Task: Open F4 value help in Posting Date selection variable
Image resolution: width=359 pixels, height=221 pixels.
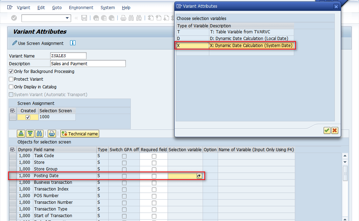Action: tap(199, 176)
